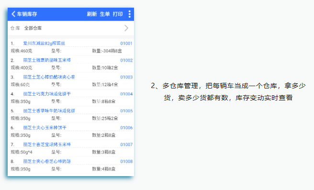Click quantity 数量:10箱2盒
Viewport: 314px width, 190px height.
105,67
